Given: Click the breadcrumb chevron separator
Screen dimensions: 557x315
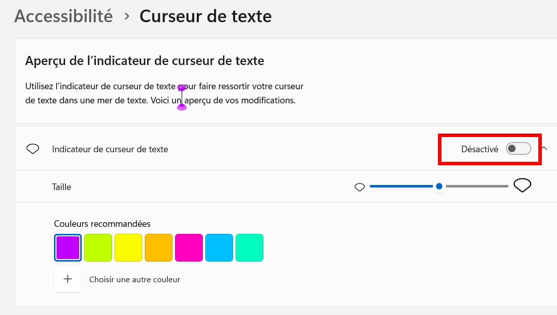Looking at the screenshot, I should [127, 17].
